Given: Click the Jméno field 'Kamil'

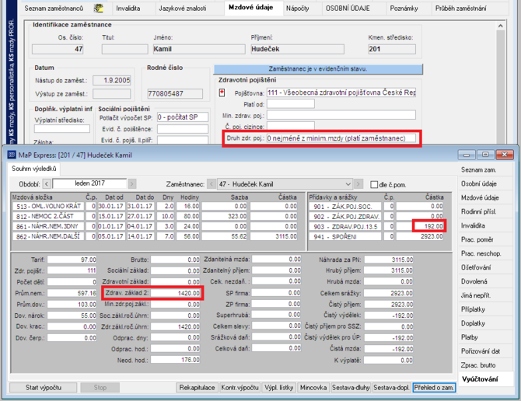Looking at the screenshot, I should (198, 49).
